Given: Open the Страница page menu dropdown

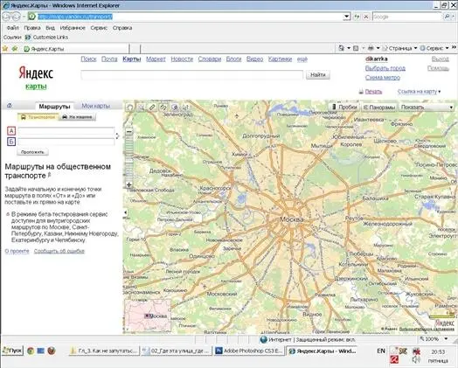Looking at the screenshot, I should (x=399, y=48).
